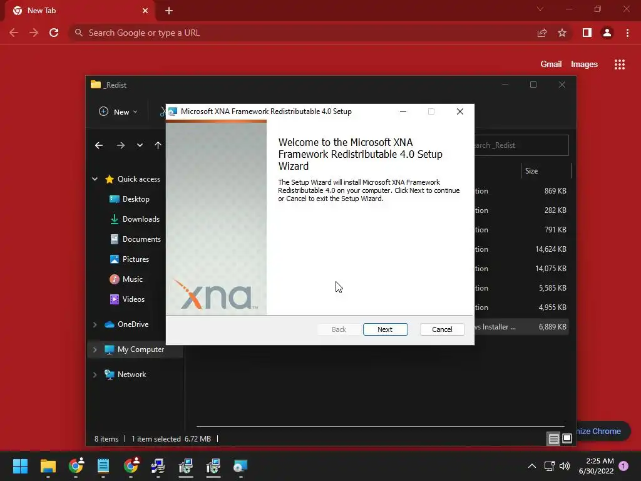Close the XNA Setup dialog
Screen dimensions: 641x481
(460, 111)
